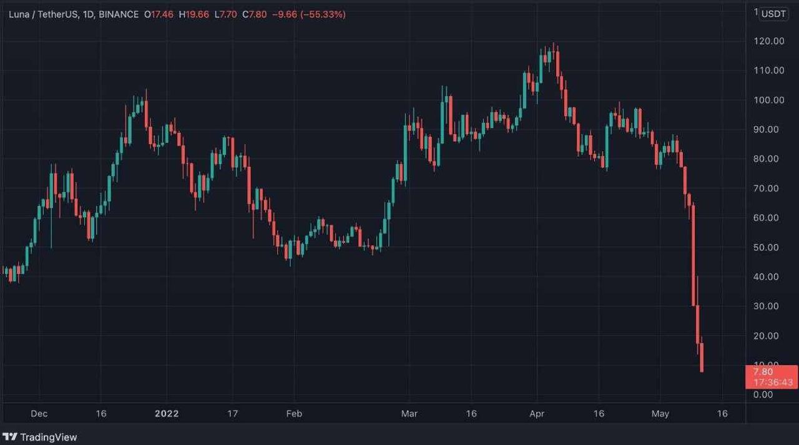Click the 2022 year label on time axis
799x445 pixels.
(167, 414)
